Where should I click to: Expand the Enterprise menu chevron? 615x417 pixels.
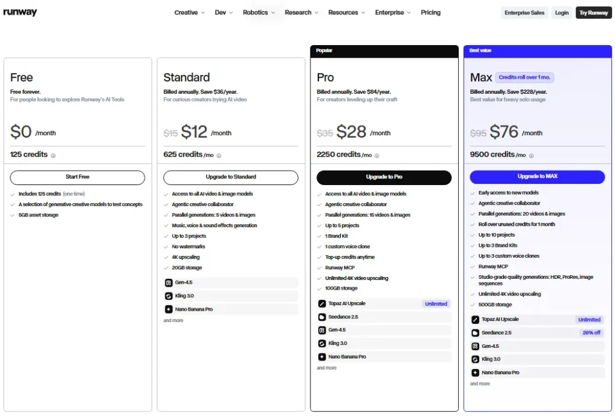coord(408,13)
